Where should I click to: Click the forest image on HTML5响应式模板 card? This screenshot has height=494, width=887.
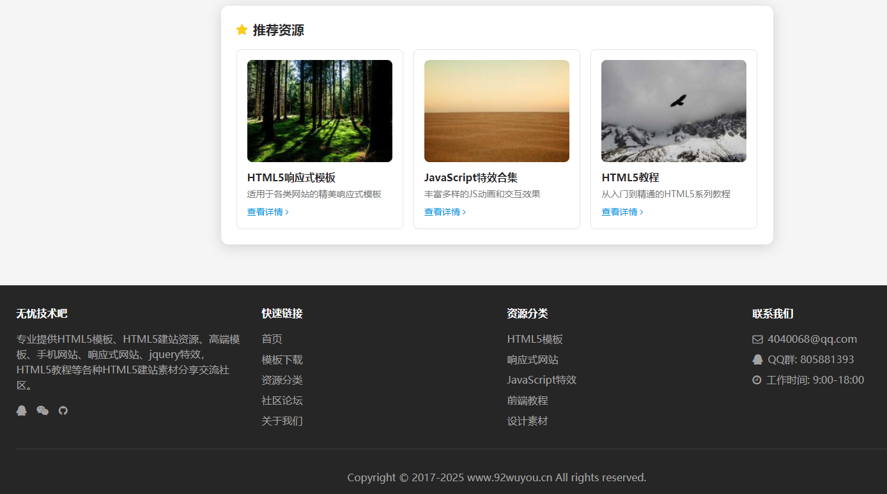pos(320,110)
